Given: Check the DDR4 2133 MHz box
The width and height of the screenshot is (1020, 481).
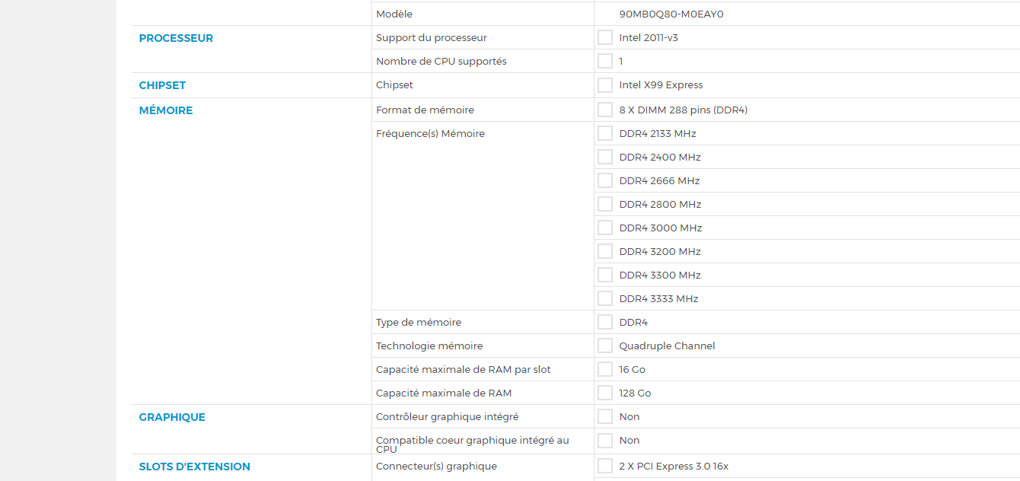Looking at the screenshot, I should click(605, 133).
